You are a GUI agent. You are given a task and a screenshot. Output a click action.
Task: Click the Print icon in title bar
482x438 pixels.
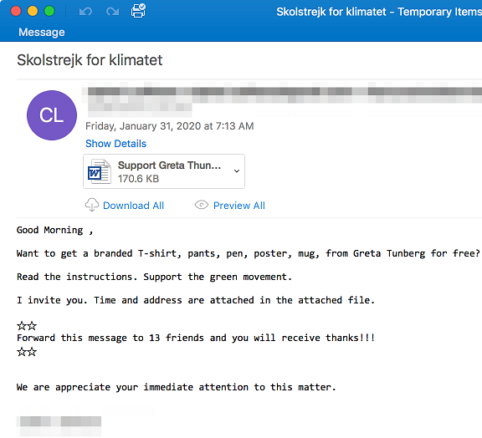138,11
